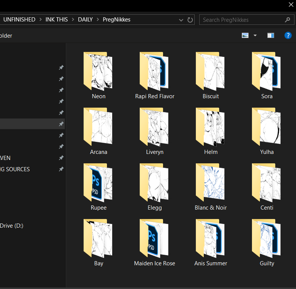Viewport: 296px width, 289px height.
Task: Click PregNikkes in the breadcrumb path
Action: 116,20
